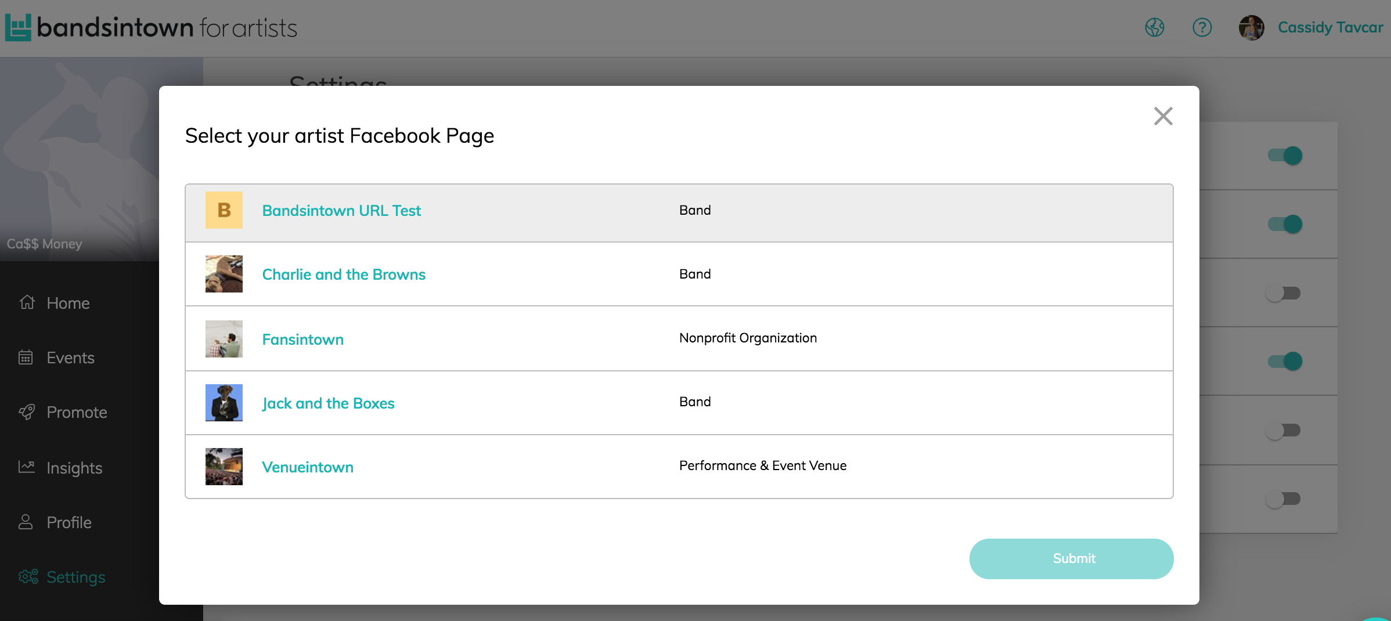Viewport: 1391px width, 621px height.
Task: Select Charlie and the Browns page
Action: tap(679, 274)
